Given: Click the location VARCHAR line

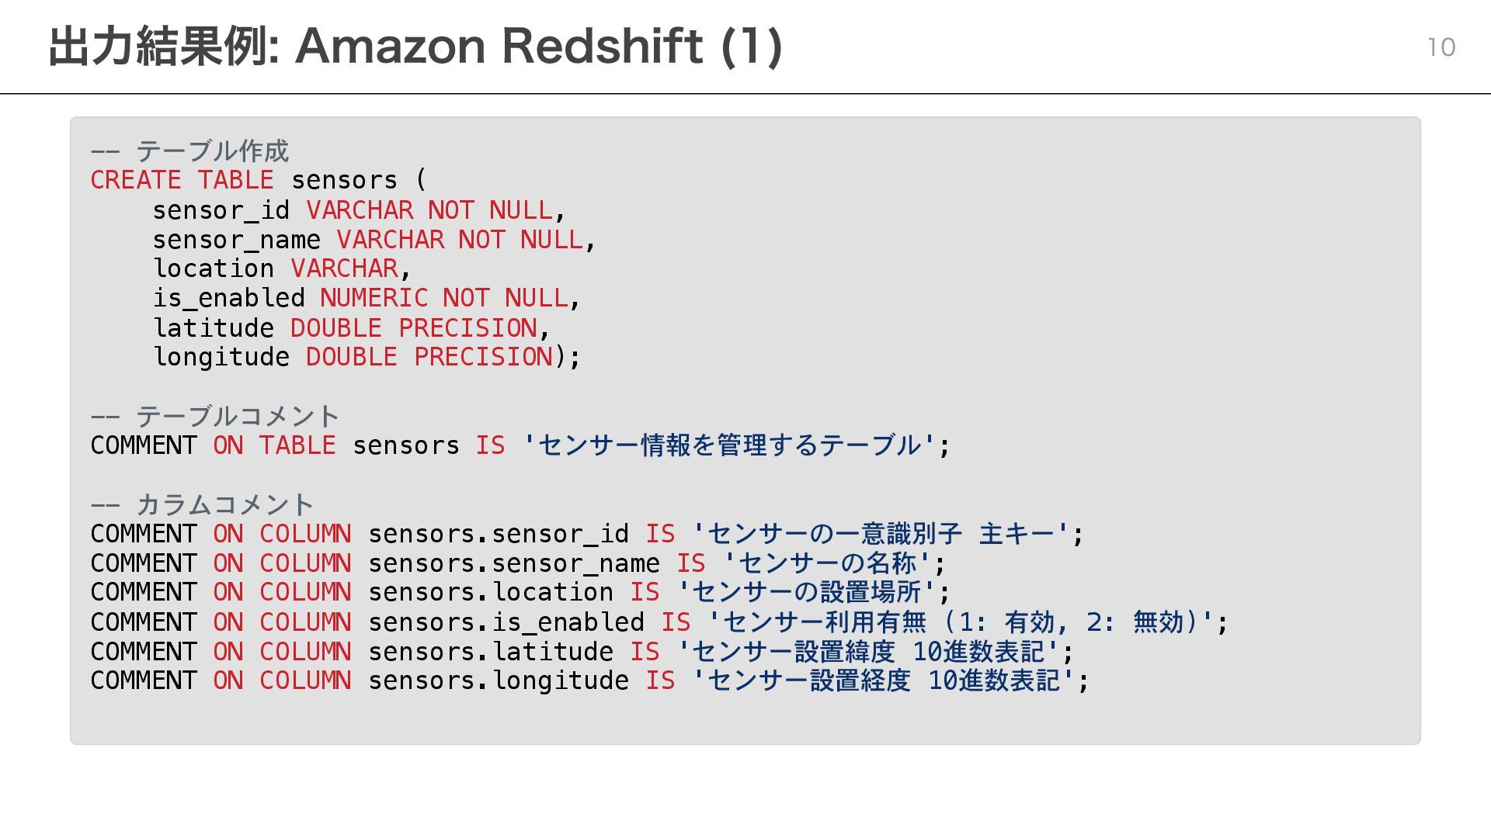Looking at the screenshot, I should click(281, 268).
